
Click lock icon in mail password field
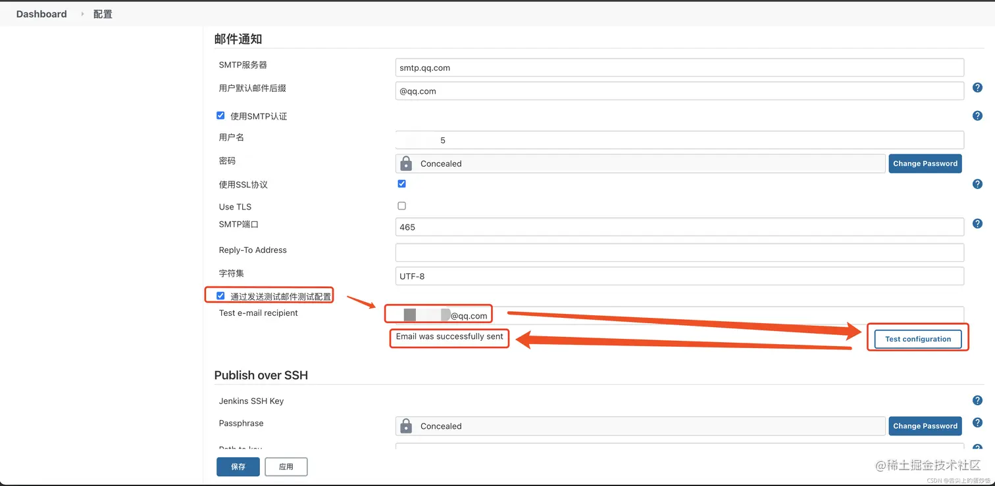[406, 163]
